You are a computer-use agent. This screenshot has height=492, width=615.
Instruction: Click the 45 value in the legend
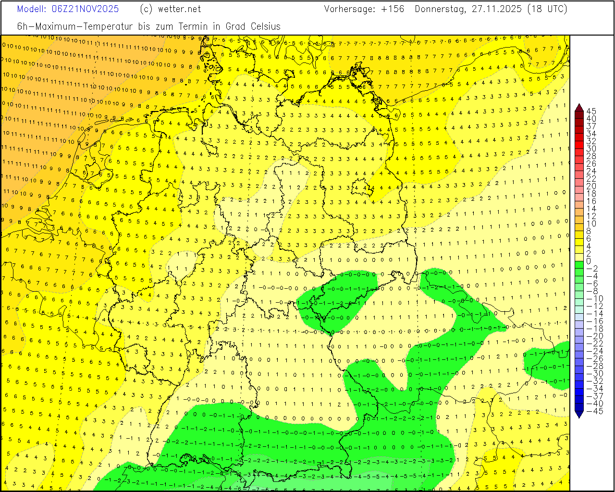point(591,111)
